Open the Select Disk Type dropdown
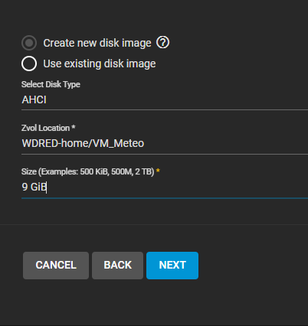The height and width of the screenshot is (326, 308). click(165, 99)
